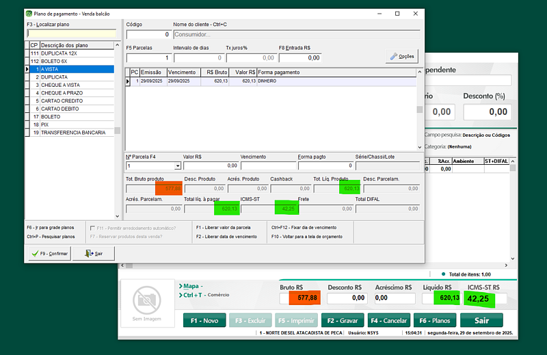Viewport: 547px width, 355px height.
Task: Click the Sair door icon button in dialog
Action: pyautogui.click(x=94, y=253)
